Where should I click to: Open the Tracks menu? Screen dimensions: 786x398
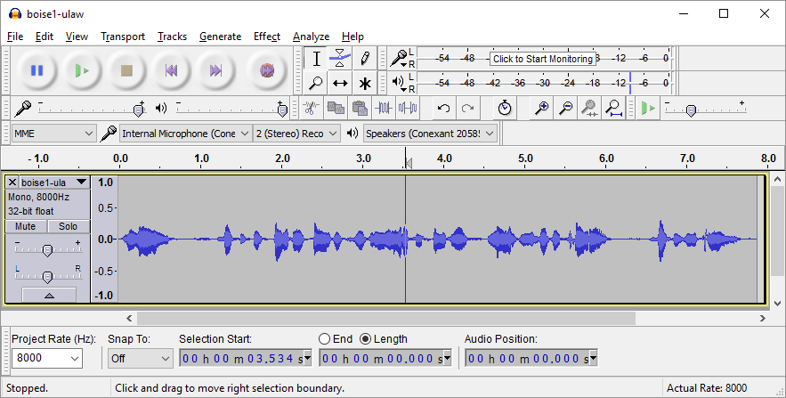(172, 37)
